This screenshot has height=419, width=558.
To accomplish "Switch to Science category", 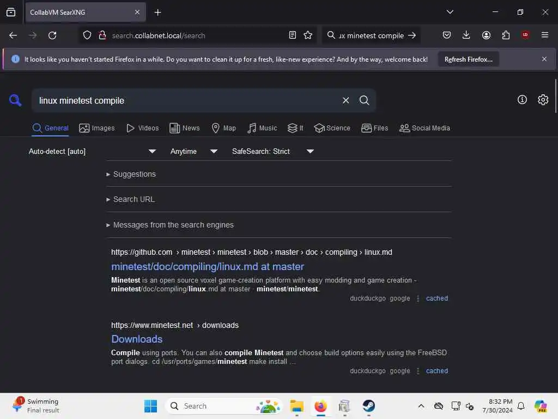I will 332,128.
